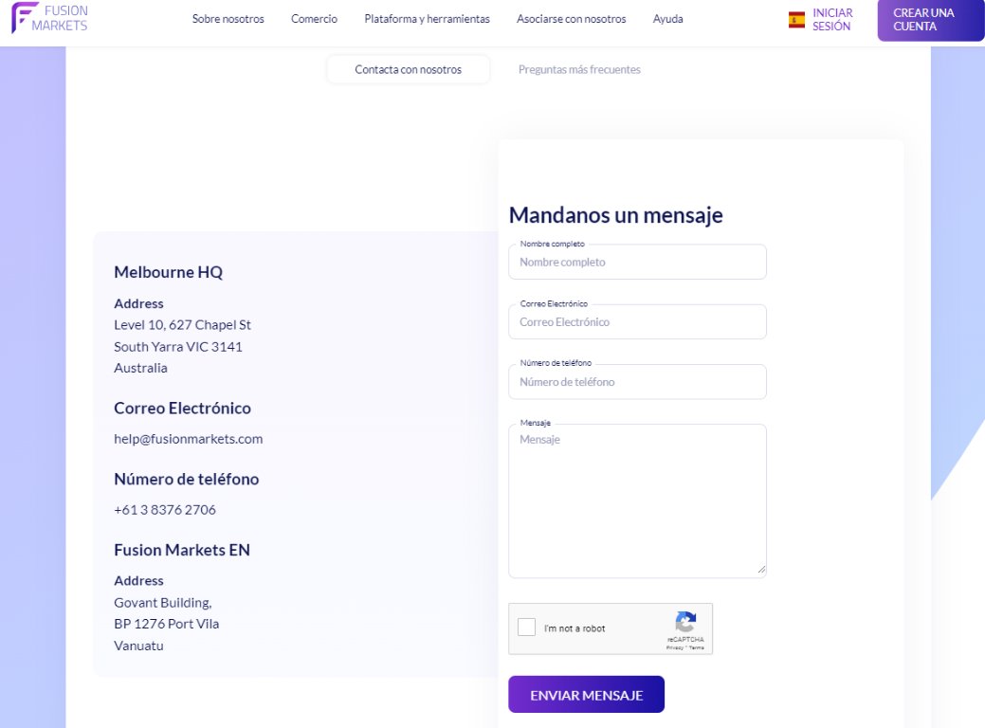Screen dimensions: 985x728
Task: Click the "Nombre completo" input field
Action: click(637, 262)
